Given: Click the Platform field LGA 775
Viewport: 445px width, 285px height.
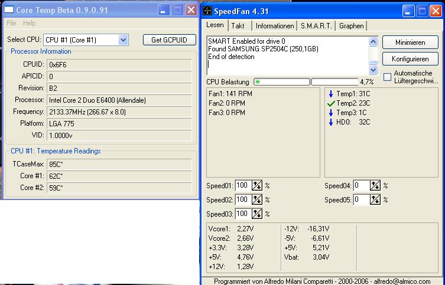Looking at the screenshot, I should click(x=119, y=123).
